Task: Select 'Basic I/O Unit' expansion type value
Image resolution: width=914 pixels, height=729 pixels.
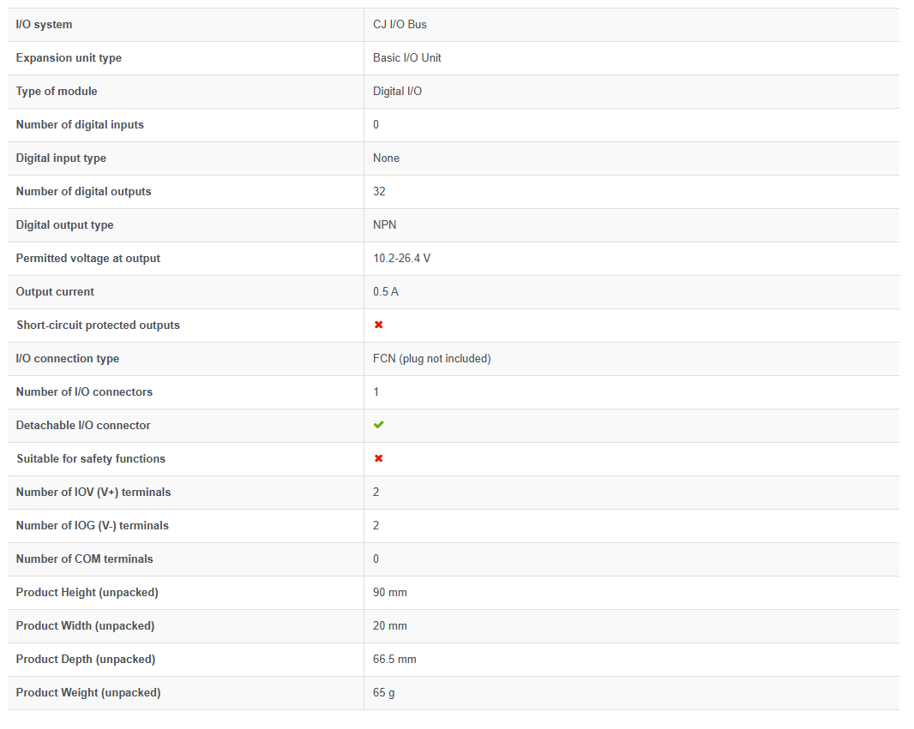Action: click(x=407, y=57)
